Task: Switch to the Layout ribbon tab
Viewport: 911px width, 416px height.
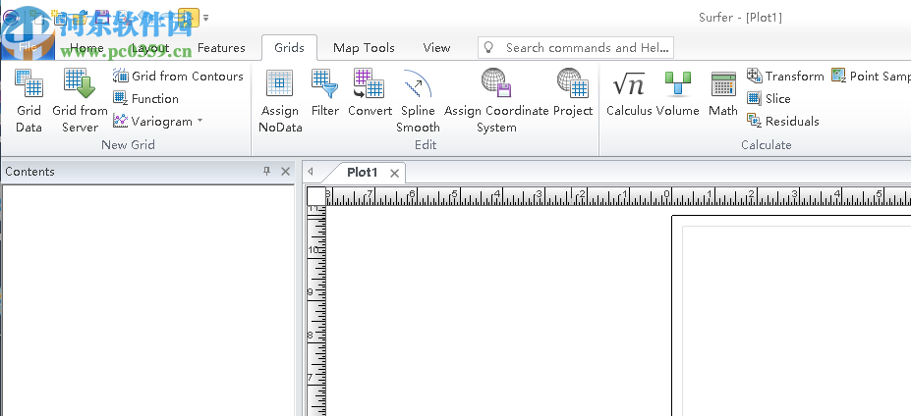Action: tap(150, 47)
